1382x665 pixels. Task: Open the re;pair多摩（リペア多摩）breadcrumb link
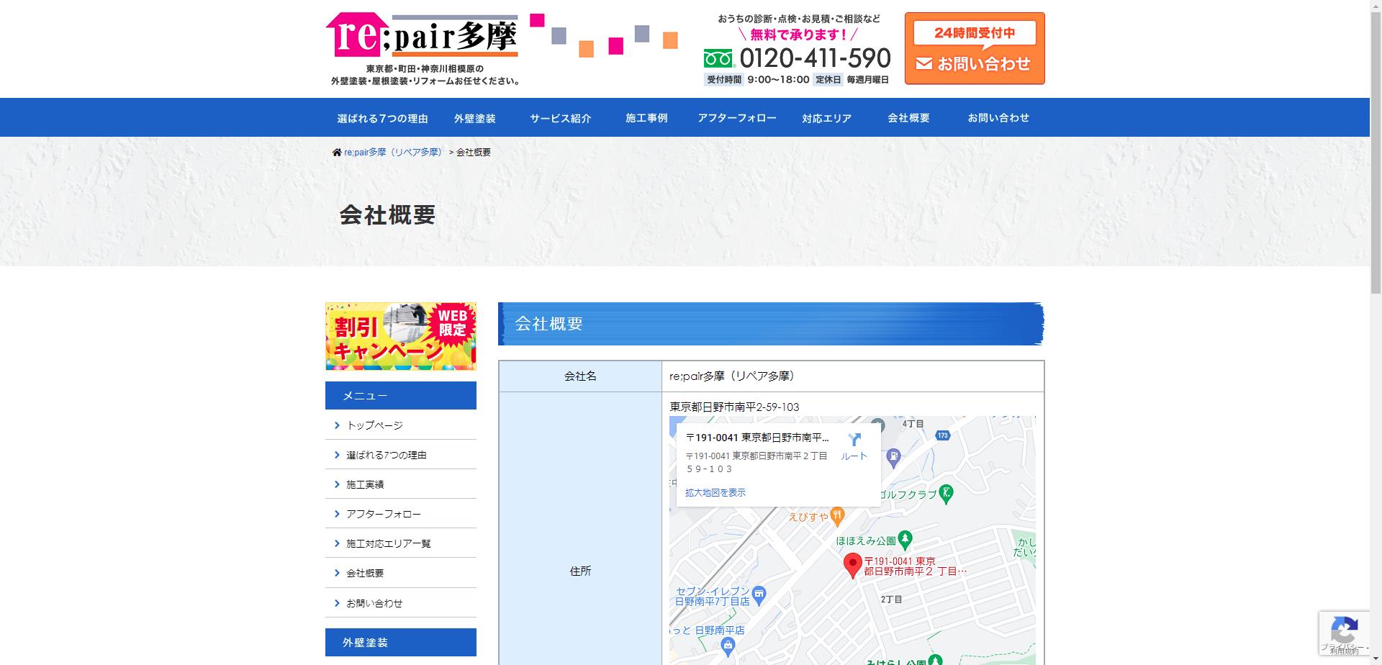(393, 152)
